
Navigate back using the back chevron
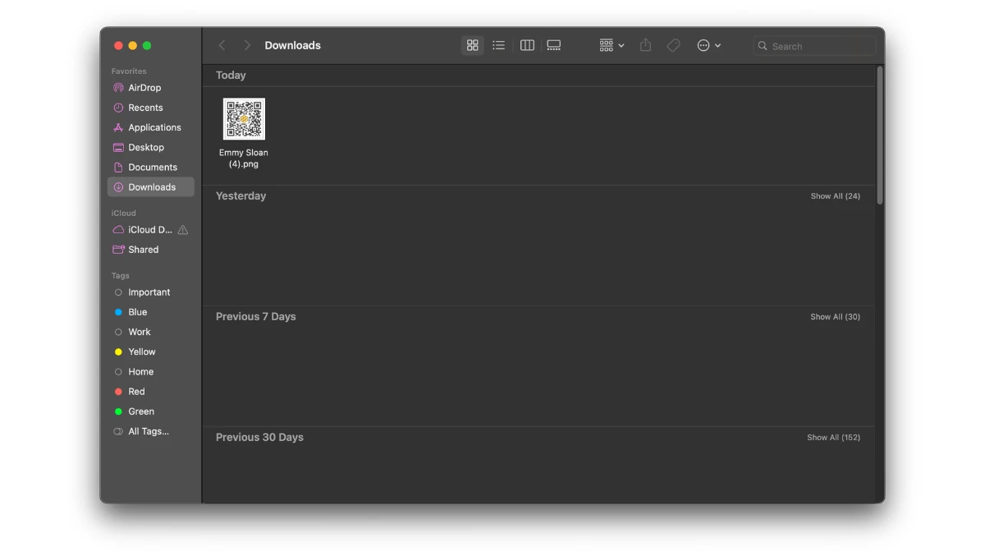(x=222, y=45)
